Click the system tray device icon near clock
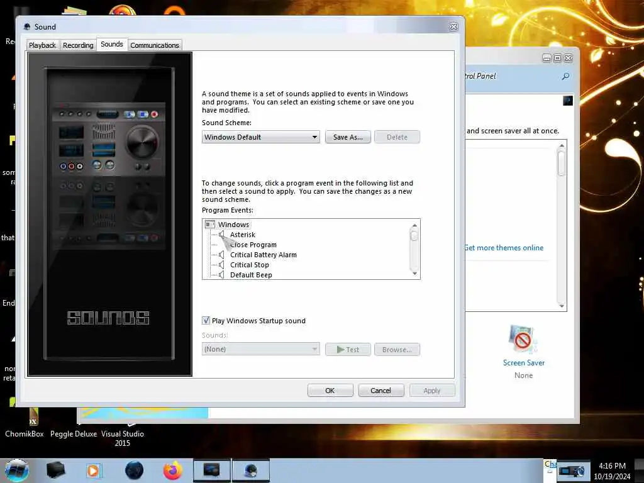Screen dimensions: 644x483 click(x=571, y=471)
